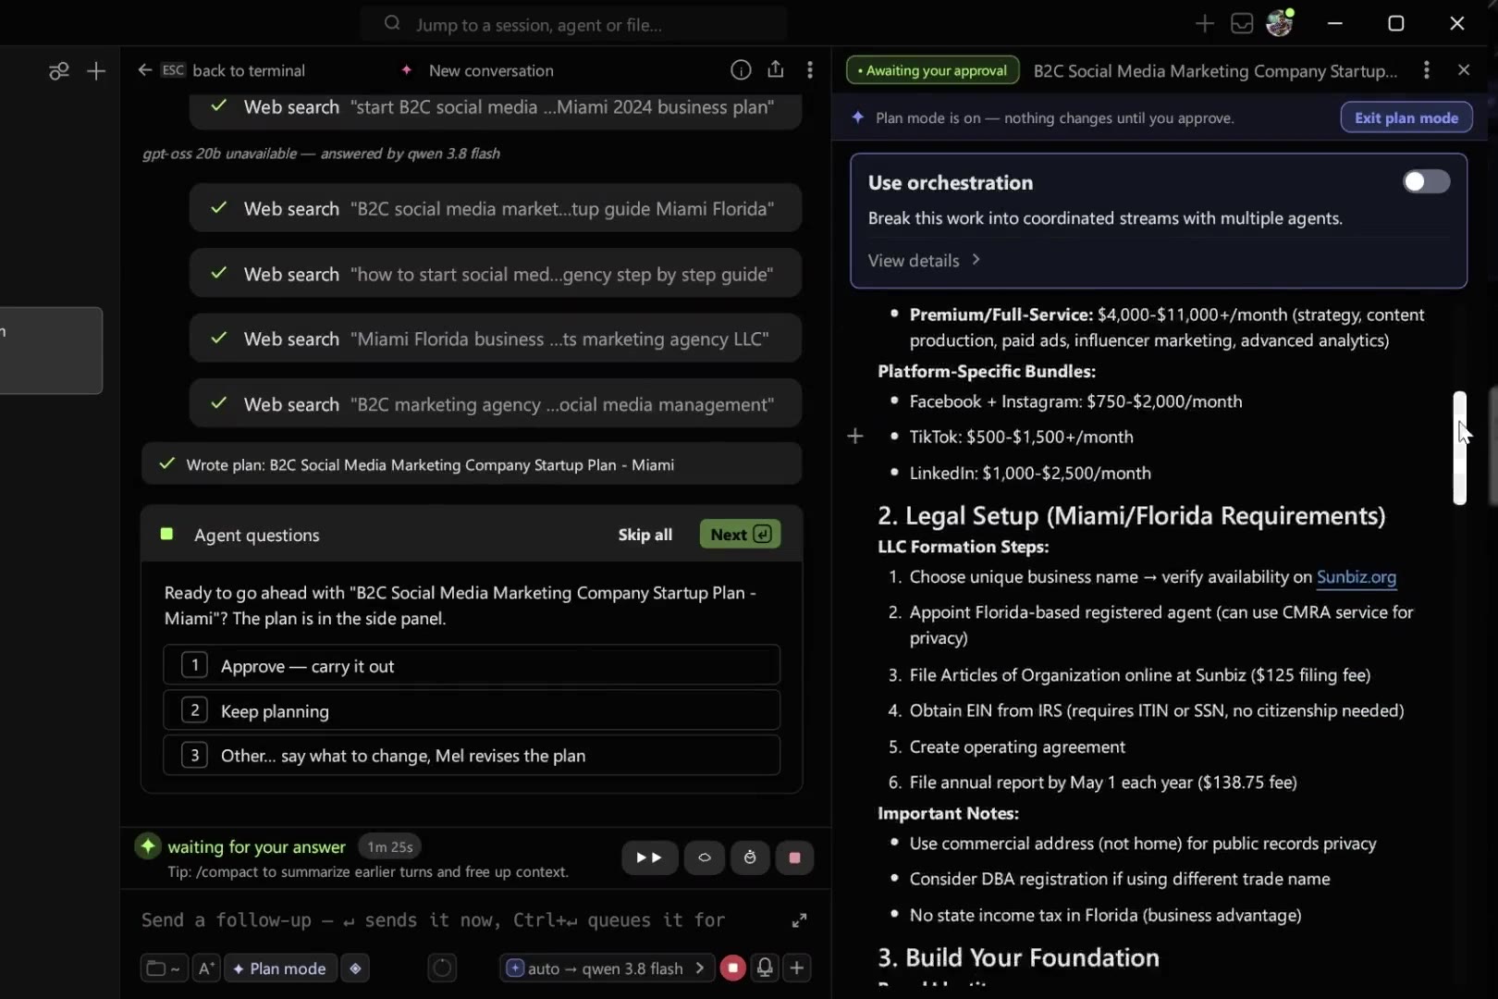Image resolution: width=1498 pixels, height=999 pixels.
Task: Open the user profile avatar
Action: point(1280,23)
